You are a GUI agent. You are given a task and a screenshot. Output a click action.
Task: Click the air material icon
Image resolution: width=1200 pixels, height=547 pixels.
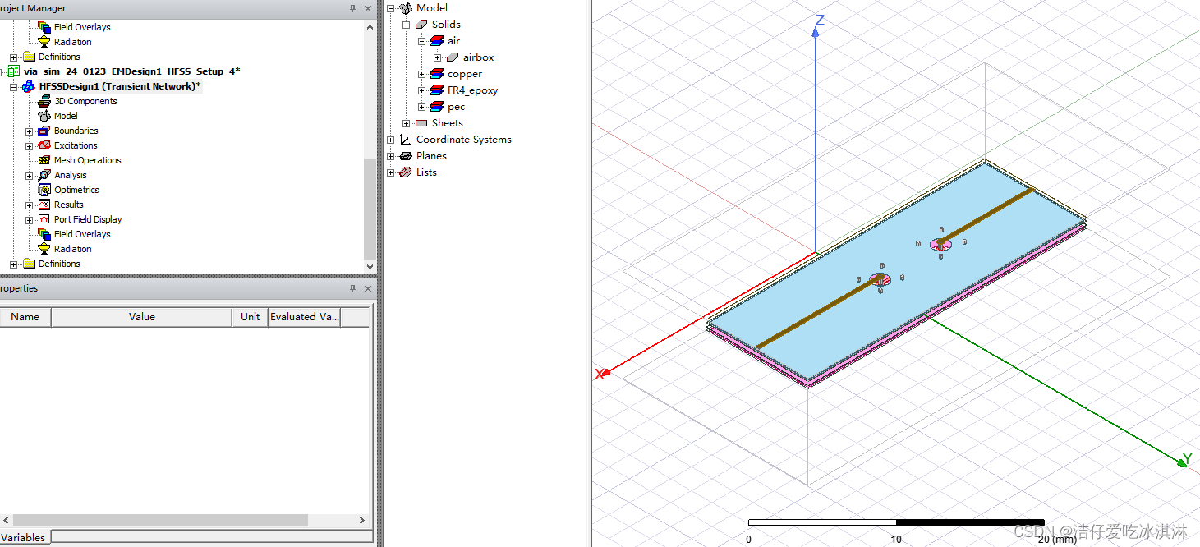point(437,41)
